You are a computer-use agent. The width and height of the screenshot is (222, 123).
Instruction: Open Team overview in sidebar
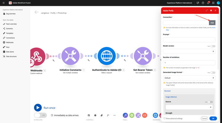(11, 24)
